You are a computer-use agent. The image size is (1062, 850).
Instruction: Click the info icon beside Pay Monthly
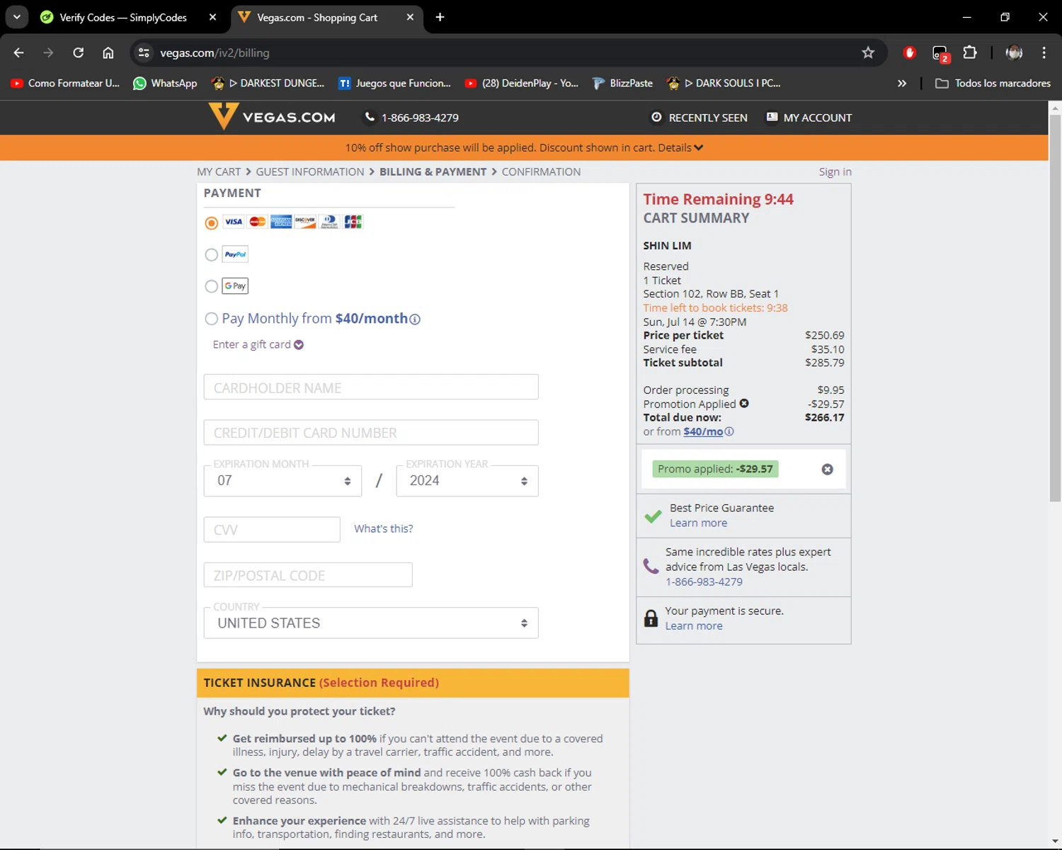pos(415,319)
